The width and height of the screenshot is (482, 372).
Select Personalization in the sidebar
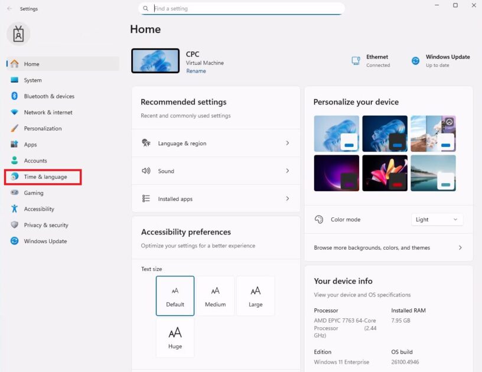[63, 128]
